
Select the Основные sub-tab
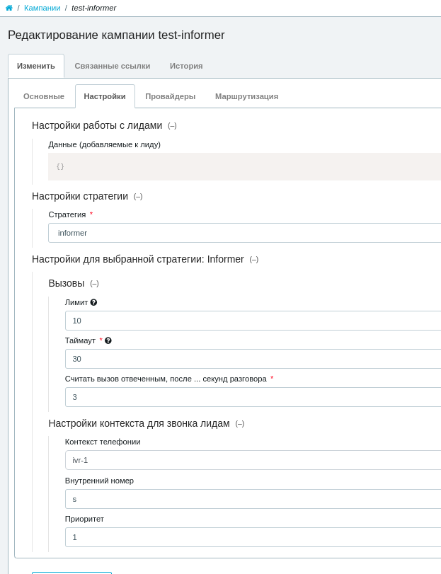coord(44,96)
